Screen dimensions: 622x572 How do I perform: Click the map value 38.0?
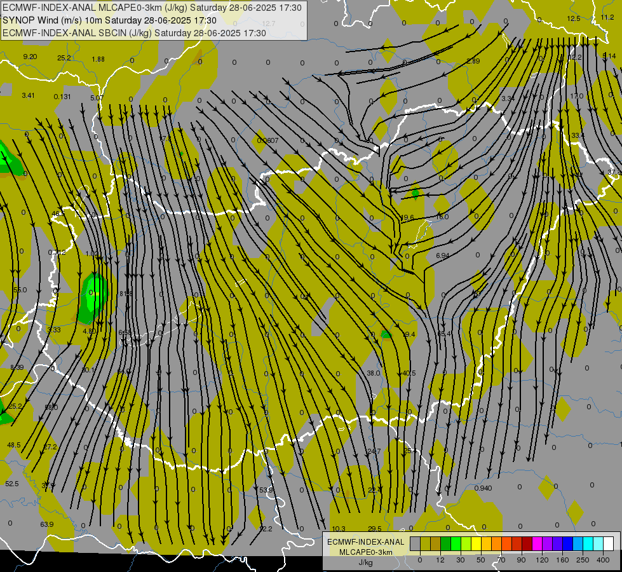(x=374, y=373)
